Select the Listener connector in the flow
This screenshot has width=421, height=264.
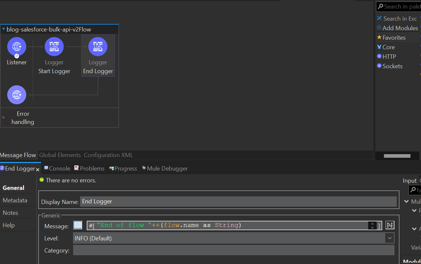pos(17,47)
